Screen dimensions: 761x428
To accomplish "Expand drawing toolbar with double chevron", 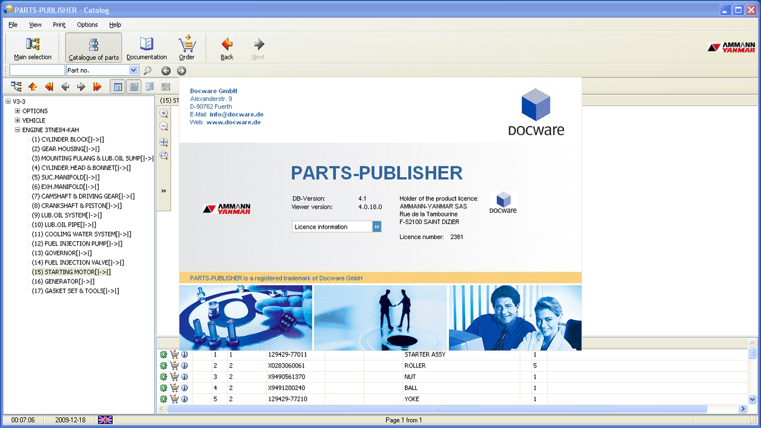I will (163, 191).
